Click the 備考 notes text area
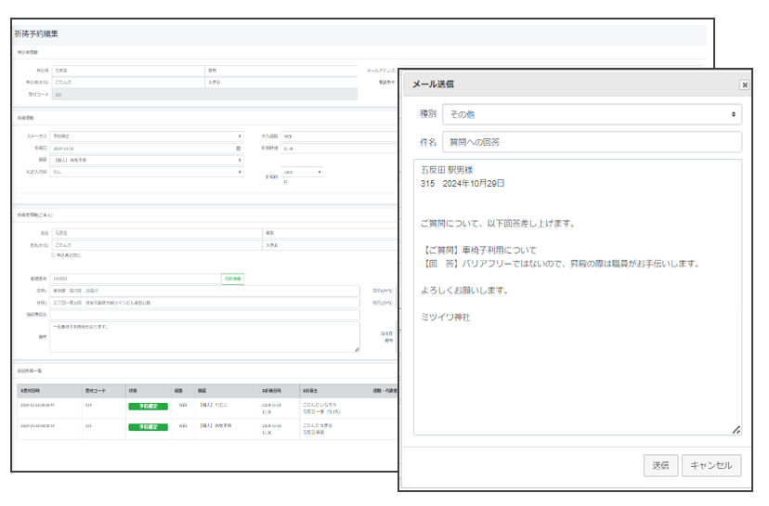The width and height of the screenshot is (769, 506). [x=204, y=337]
